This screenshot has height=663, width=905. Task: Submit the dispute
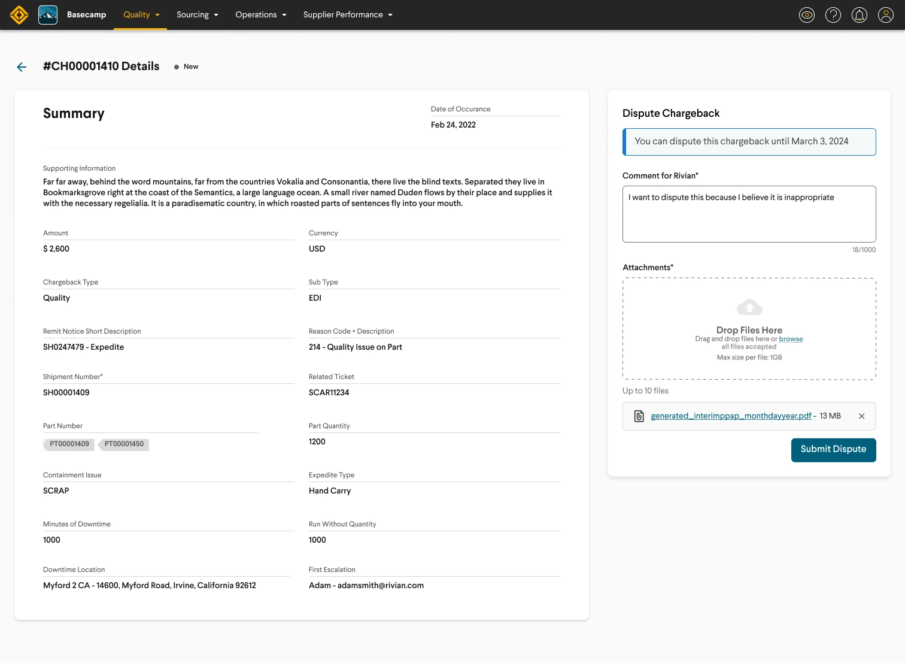pyautogui.click(x=834, y=450)
